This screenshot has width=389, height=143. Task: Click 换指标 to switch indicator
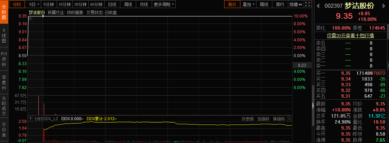point(279,119)
